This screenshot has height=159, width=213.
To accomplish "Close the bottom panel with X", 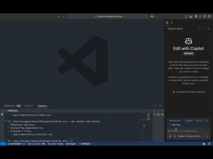I will click(160, 106).
